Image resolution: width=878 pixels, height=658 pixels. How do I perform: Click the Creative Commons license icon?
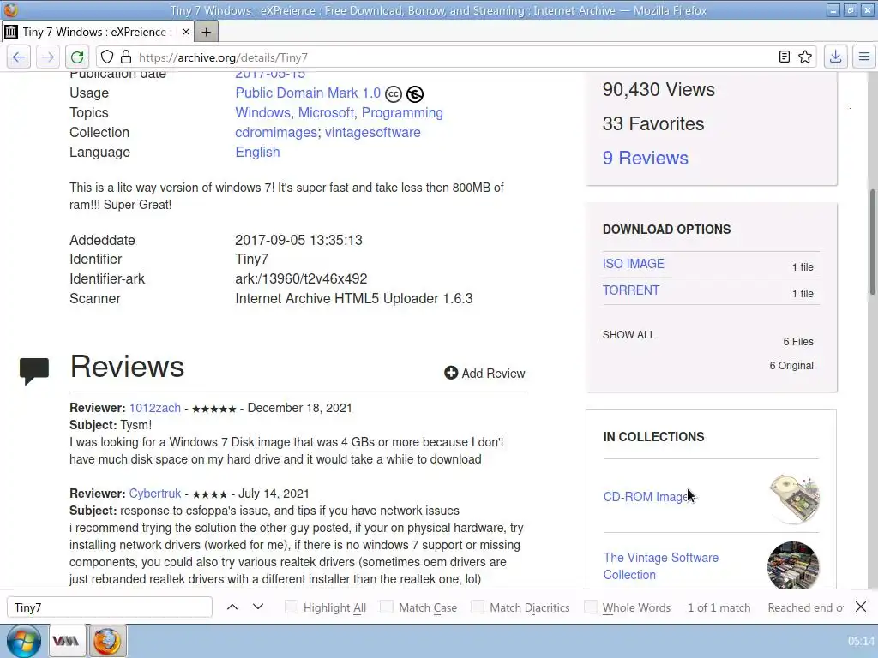394,94
